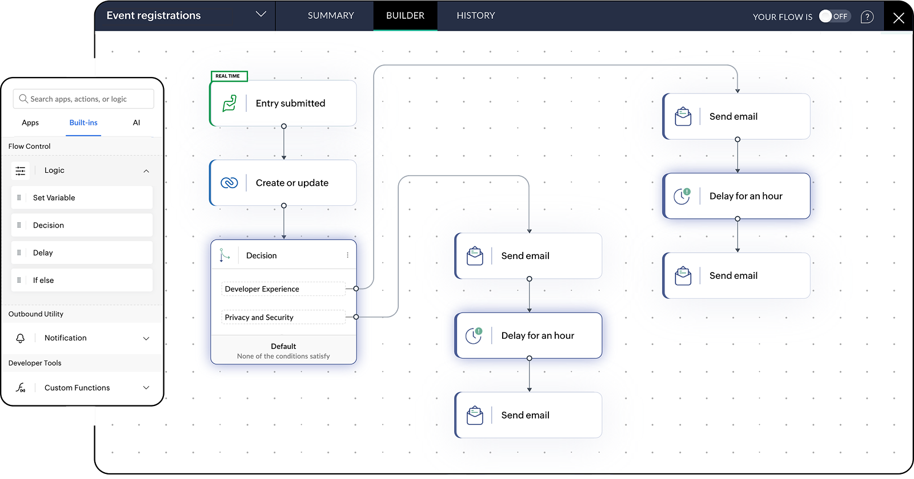Close the flow builder with X

tap(899, 18)
